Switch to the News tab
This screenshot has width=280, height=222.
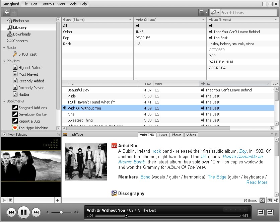163,135
